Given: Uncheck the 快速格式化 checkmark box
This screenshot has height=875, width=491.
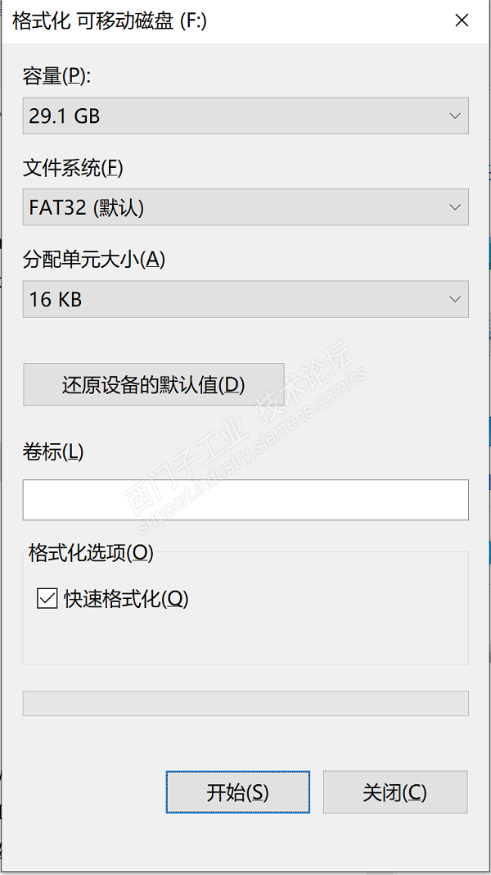Looking at the screenshot, I should pos(47,599).
